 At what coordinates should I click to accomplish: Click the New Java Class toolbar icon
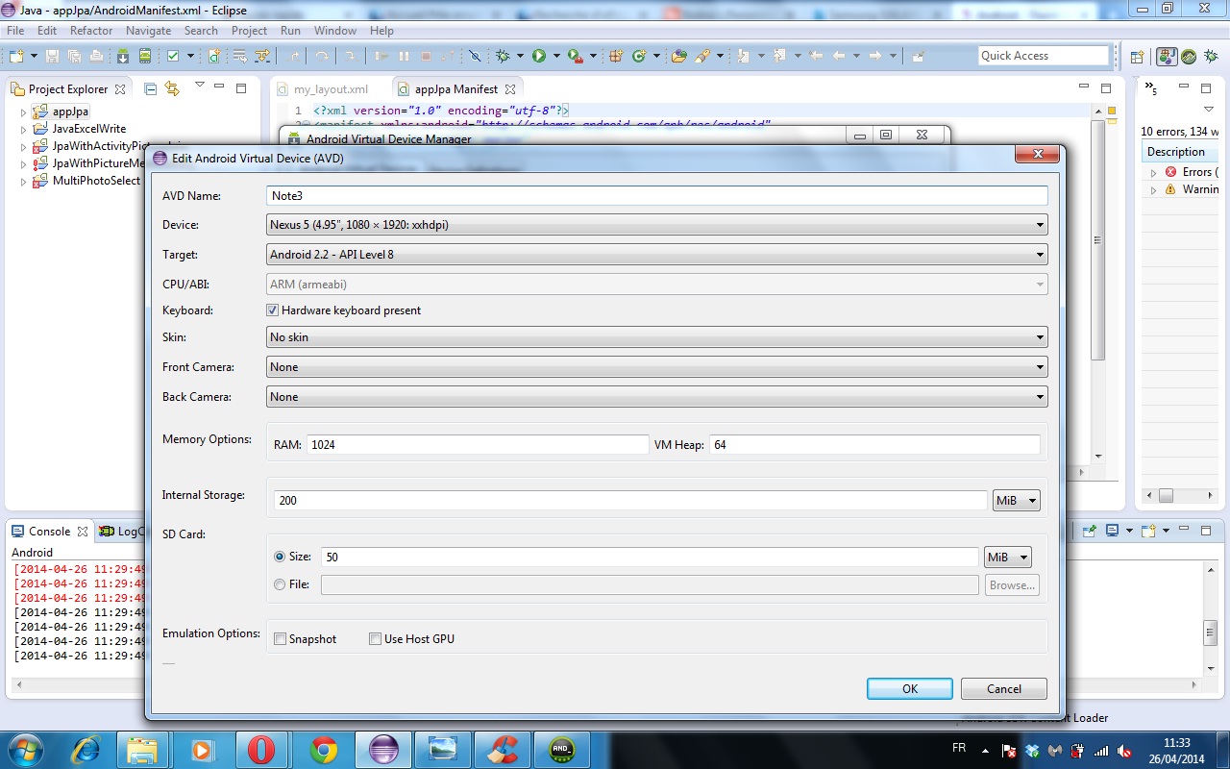[639, 57]
